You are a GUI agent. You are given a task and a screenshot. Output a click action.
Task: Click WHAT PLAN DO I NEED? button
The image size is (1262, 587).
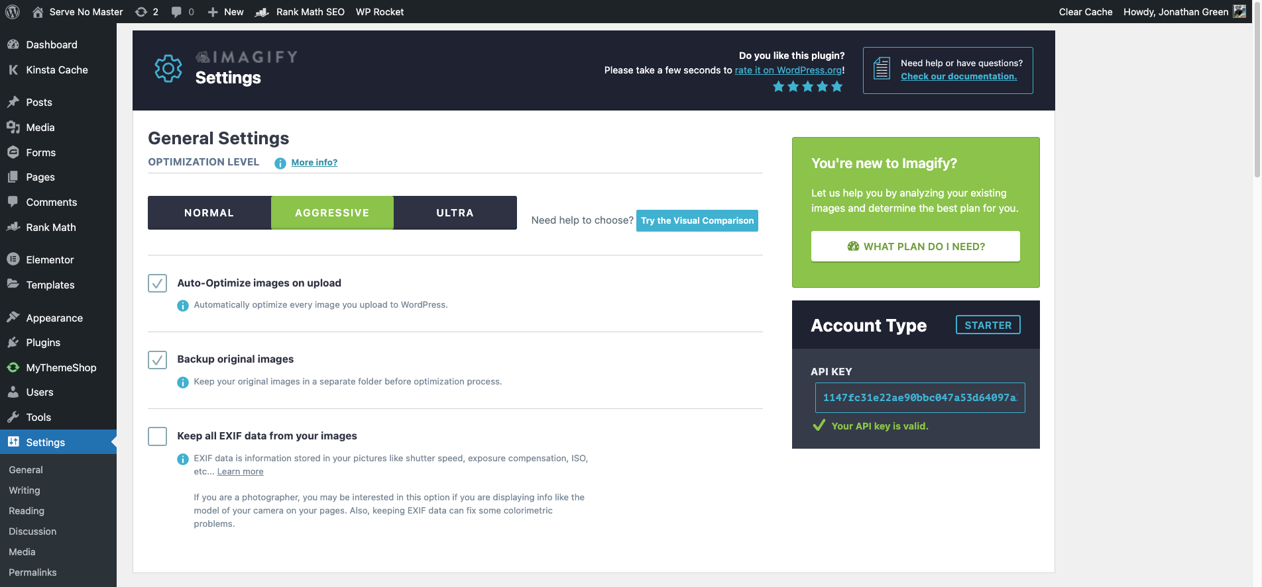915,246
